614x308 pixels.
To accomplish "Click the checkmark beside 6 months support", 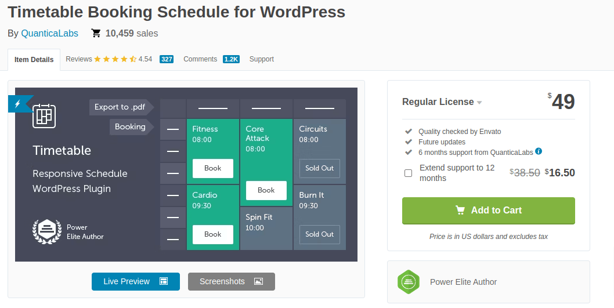I will click(x=409, y=152).
